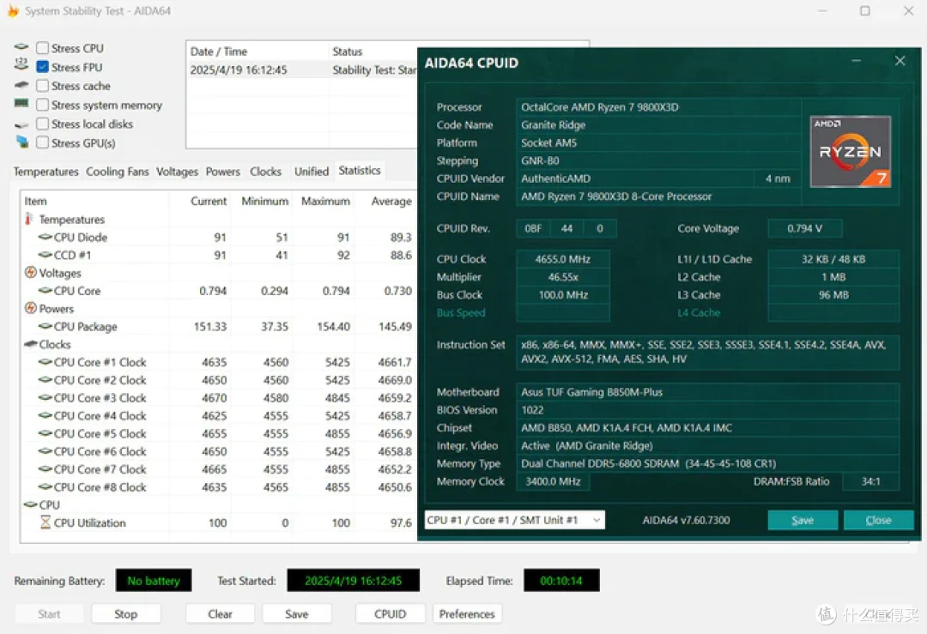Select the Statistics tab
The height and width of the screenshot is (634, 927).
pos(360,170)
